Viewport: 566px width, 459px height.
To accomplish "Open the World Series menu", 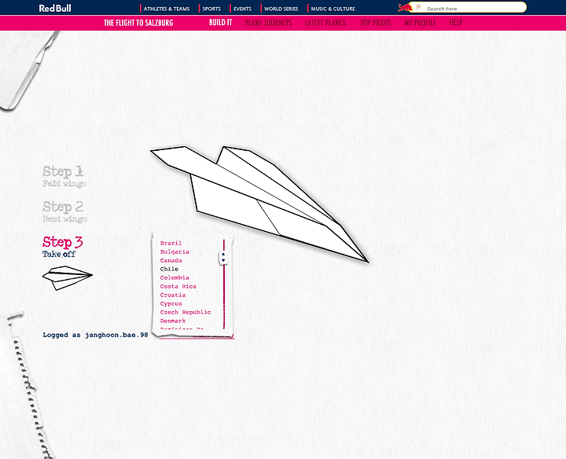I will 281,9.
